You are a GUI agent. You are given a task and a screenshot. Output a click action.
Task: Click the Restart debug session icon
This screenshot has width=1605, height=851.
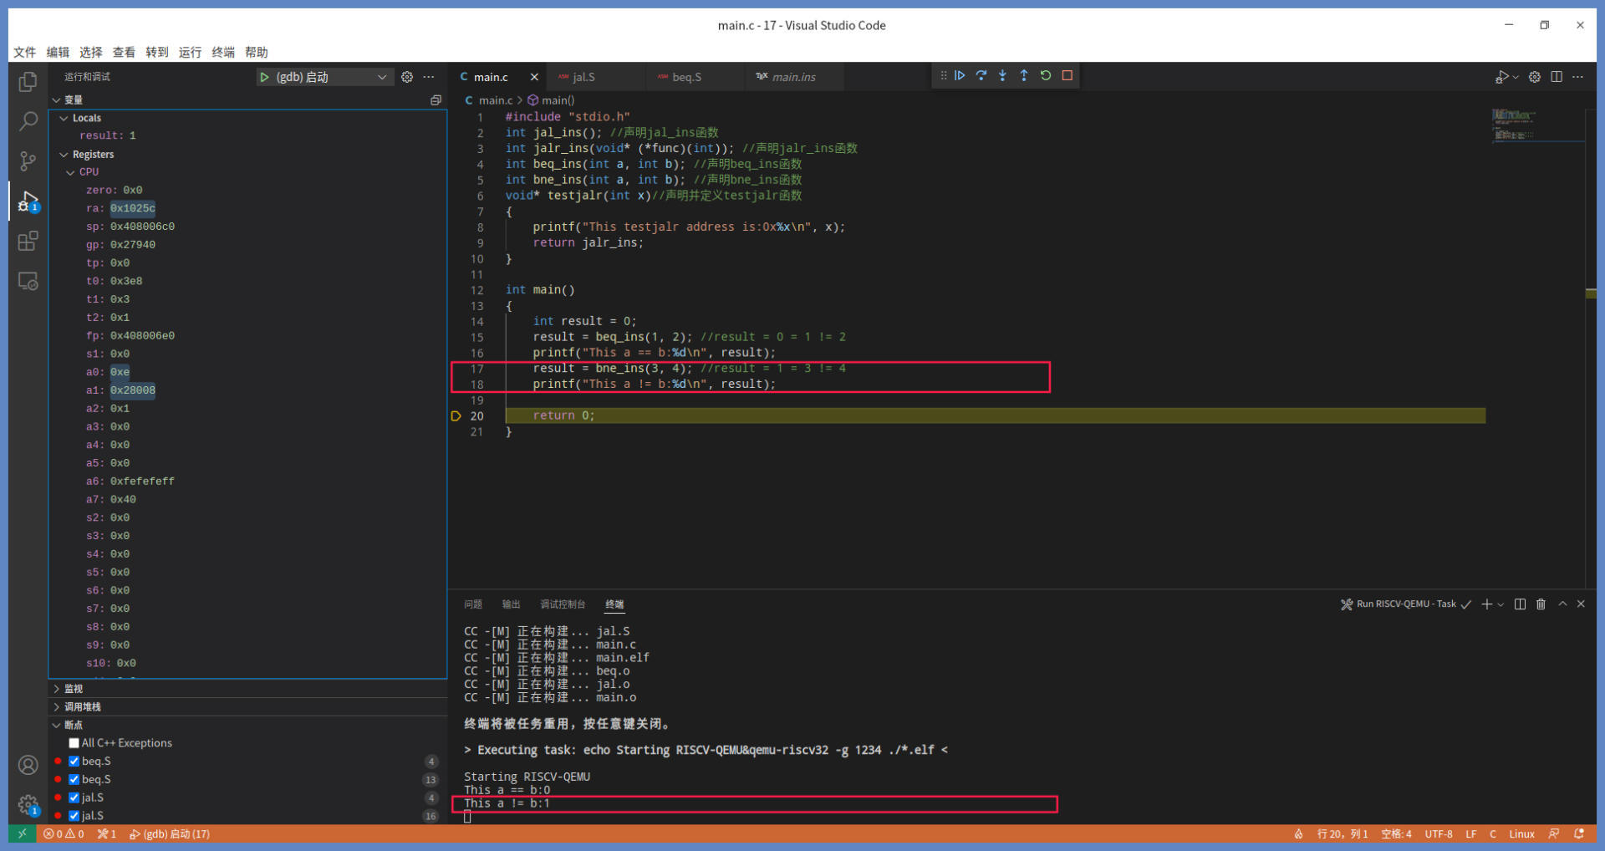pyautogui.click(x=1046, y=76)
